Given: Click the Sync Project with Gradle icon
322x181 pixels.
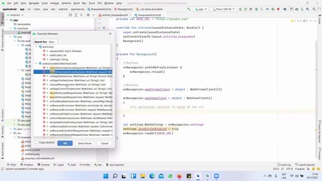Looking at the screenshot, I should point(296,9).
